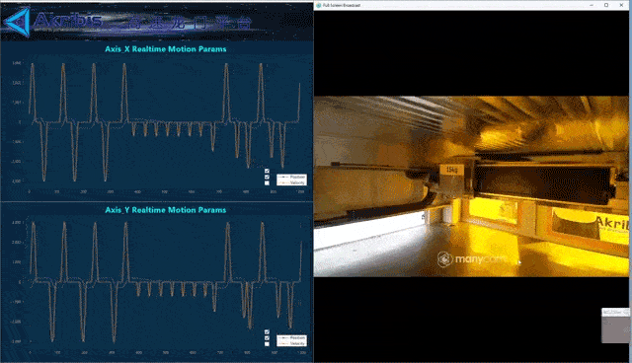The height and width of the screenshot is (363, 632).
Task: Minimize the Full Screen Broadcast window
Action: [592, 5]
